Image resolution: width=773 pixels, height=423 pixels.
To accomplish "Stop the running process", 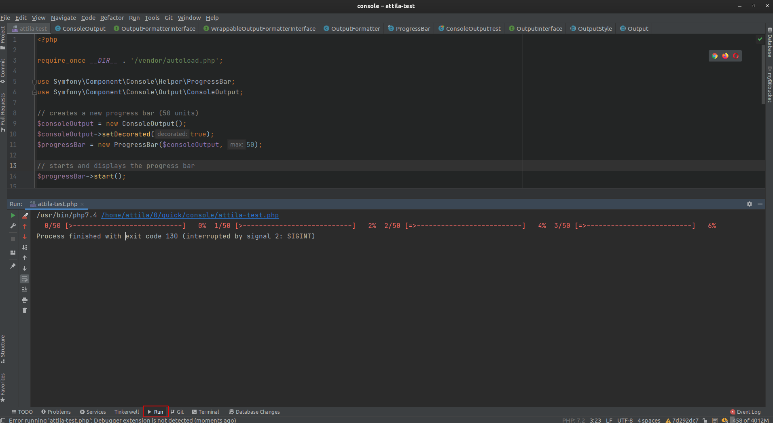I will pos(13,239).
